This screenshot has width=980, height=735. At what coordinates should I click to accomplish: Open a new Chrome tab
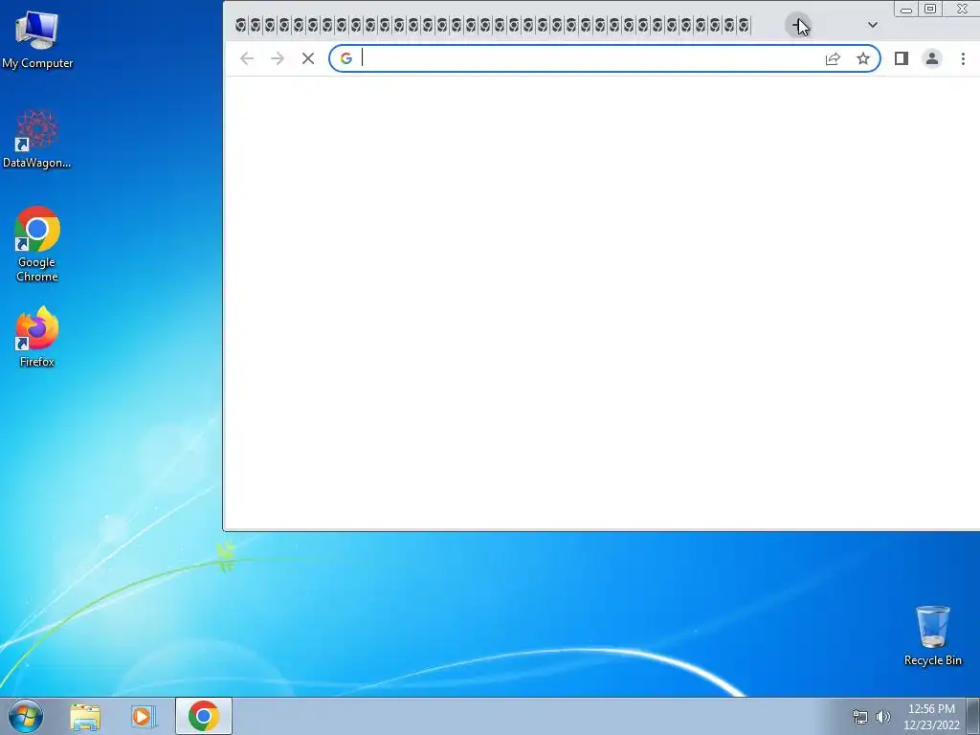coord(797,26)
